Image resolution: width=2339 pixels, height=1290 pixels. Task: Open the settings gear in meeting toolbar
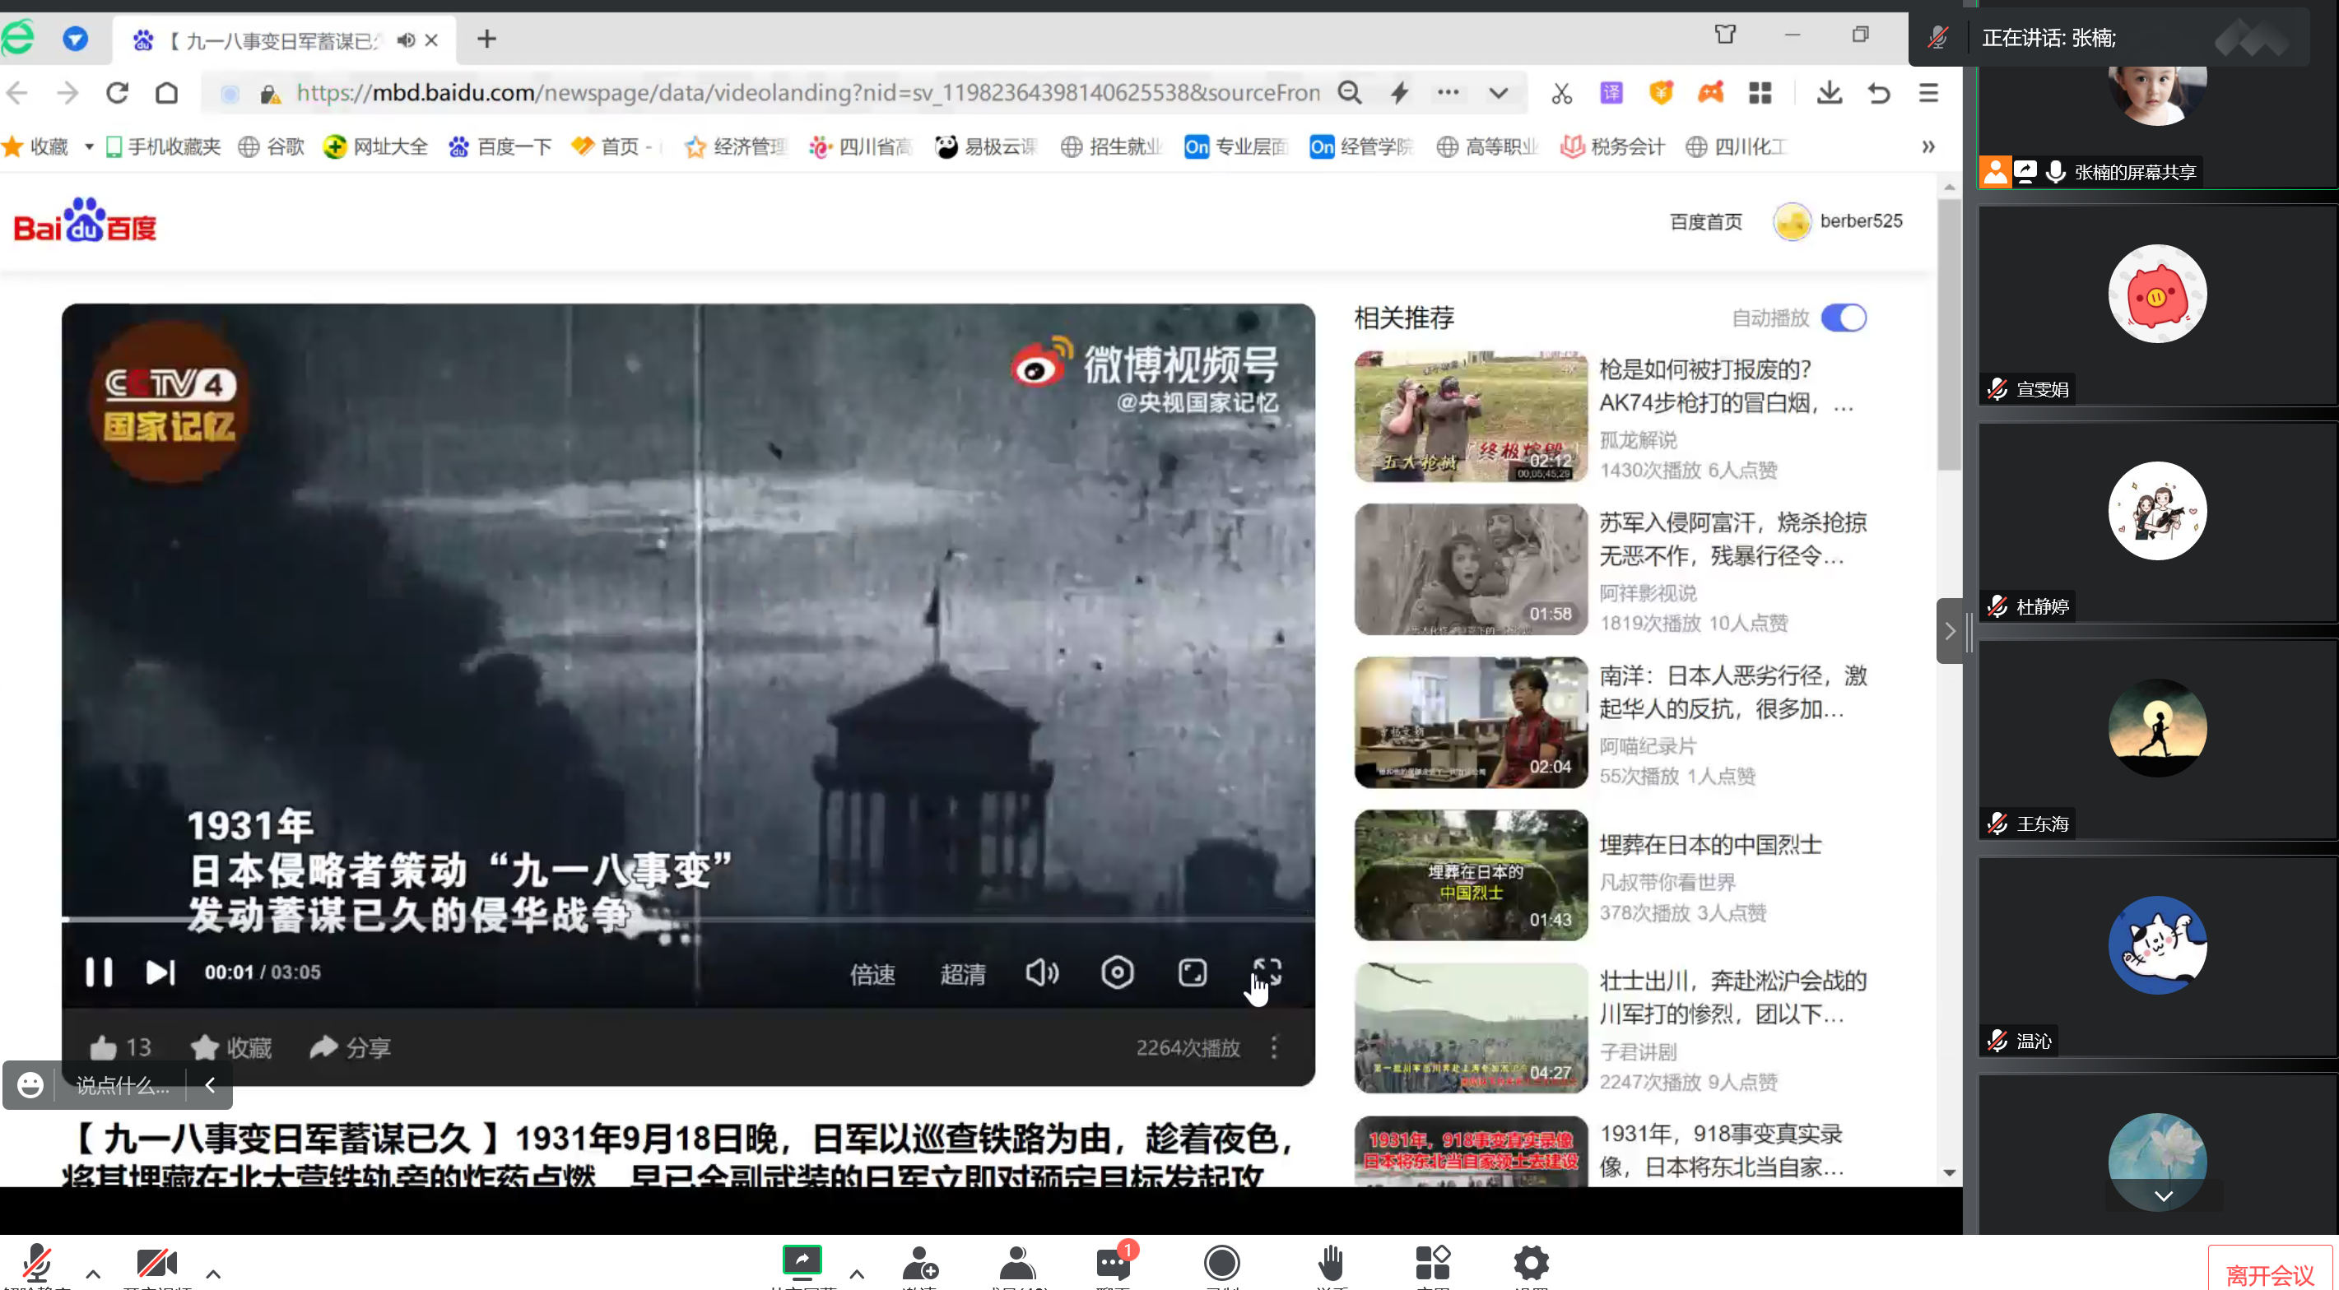tap(1530, 1262)
